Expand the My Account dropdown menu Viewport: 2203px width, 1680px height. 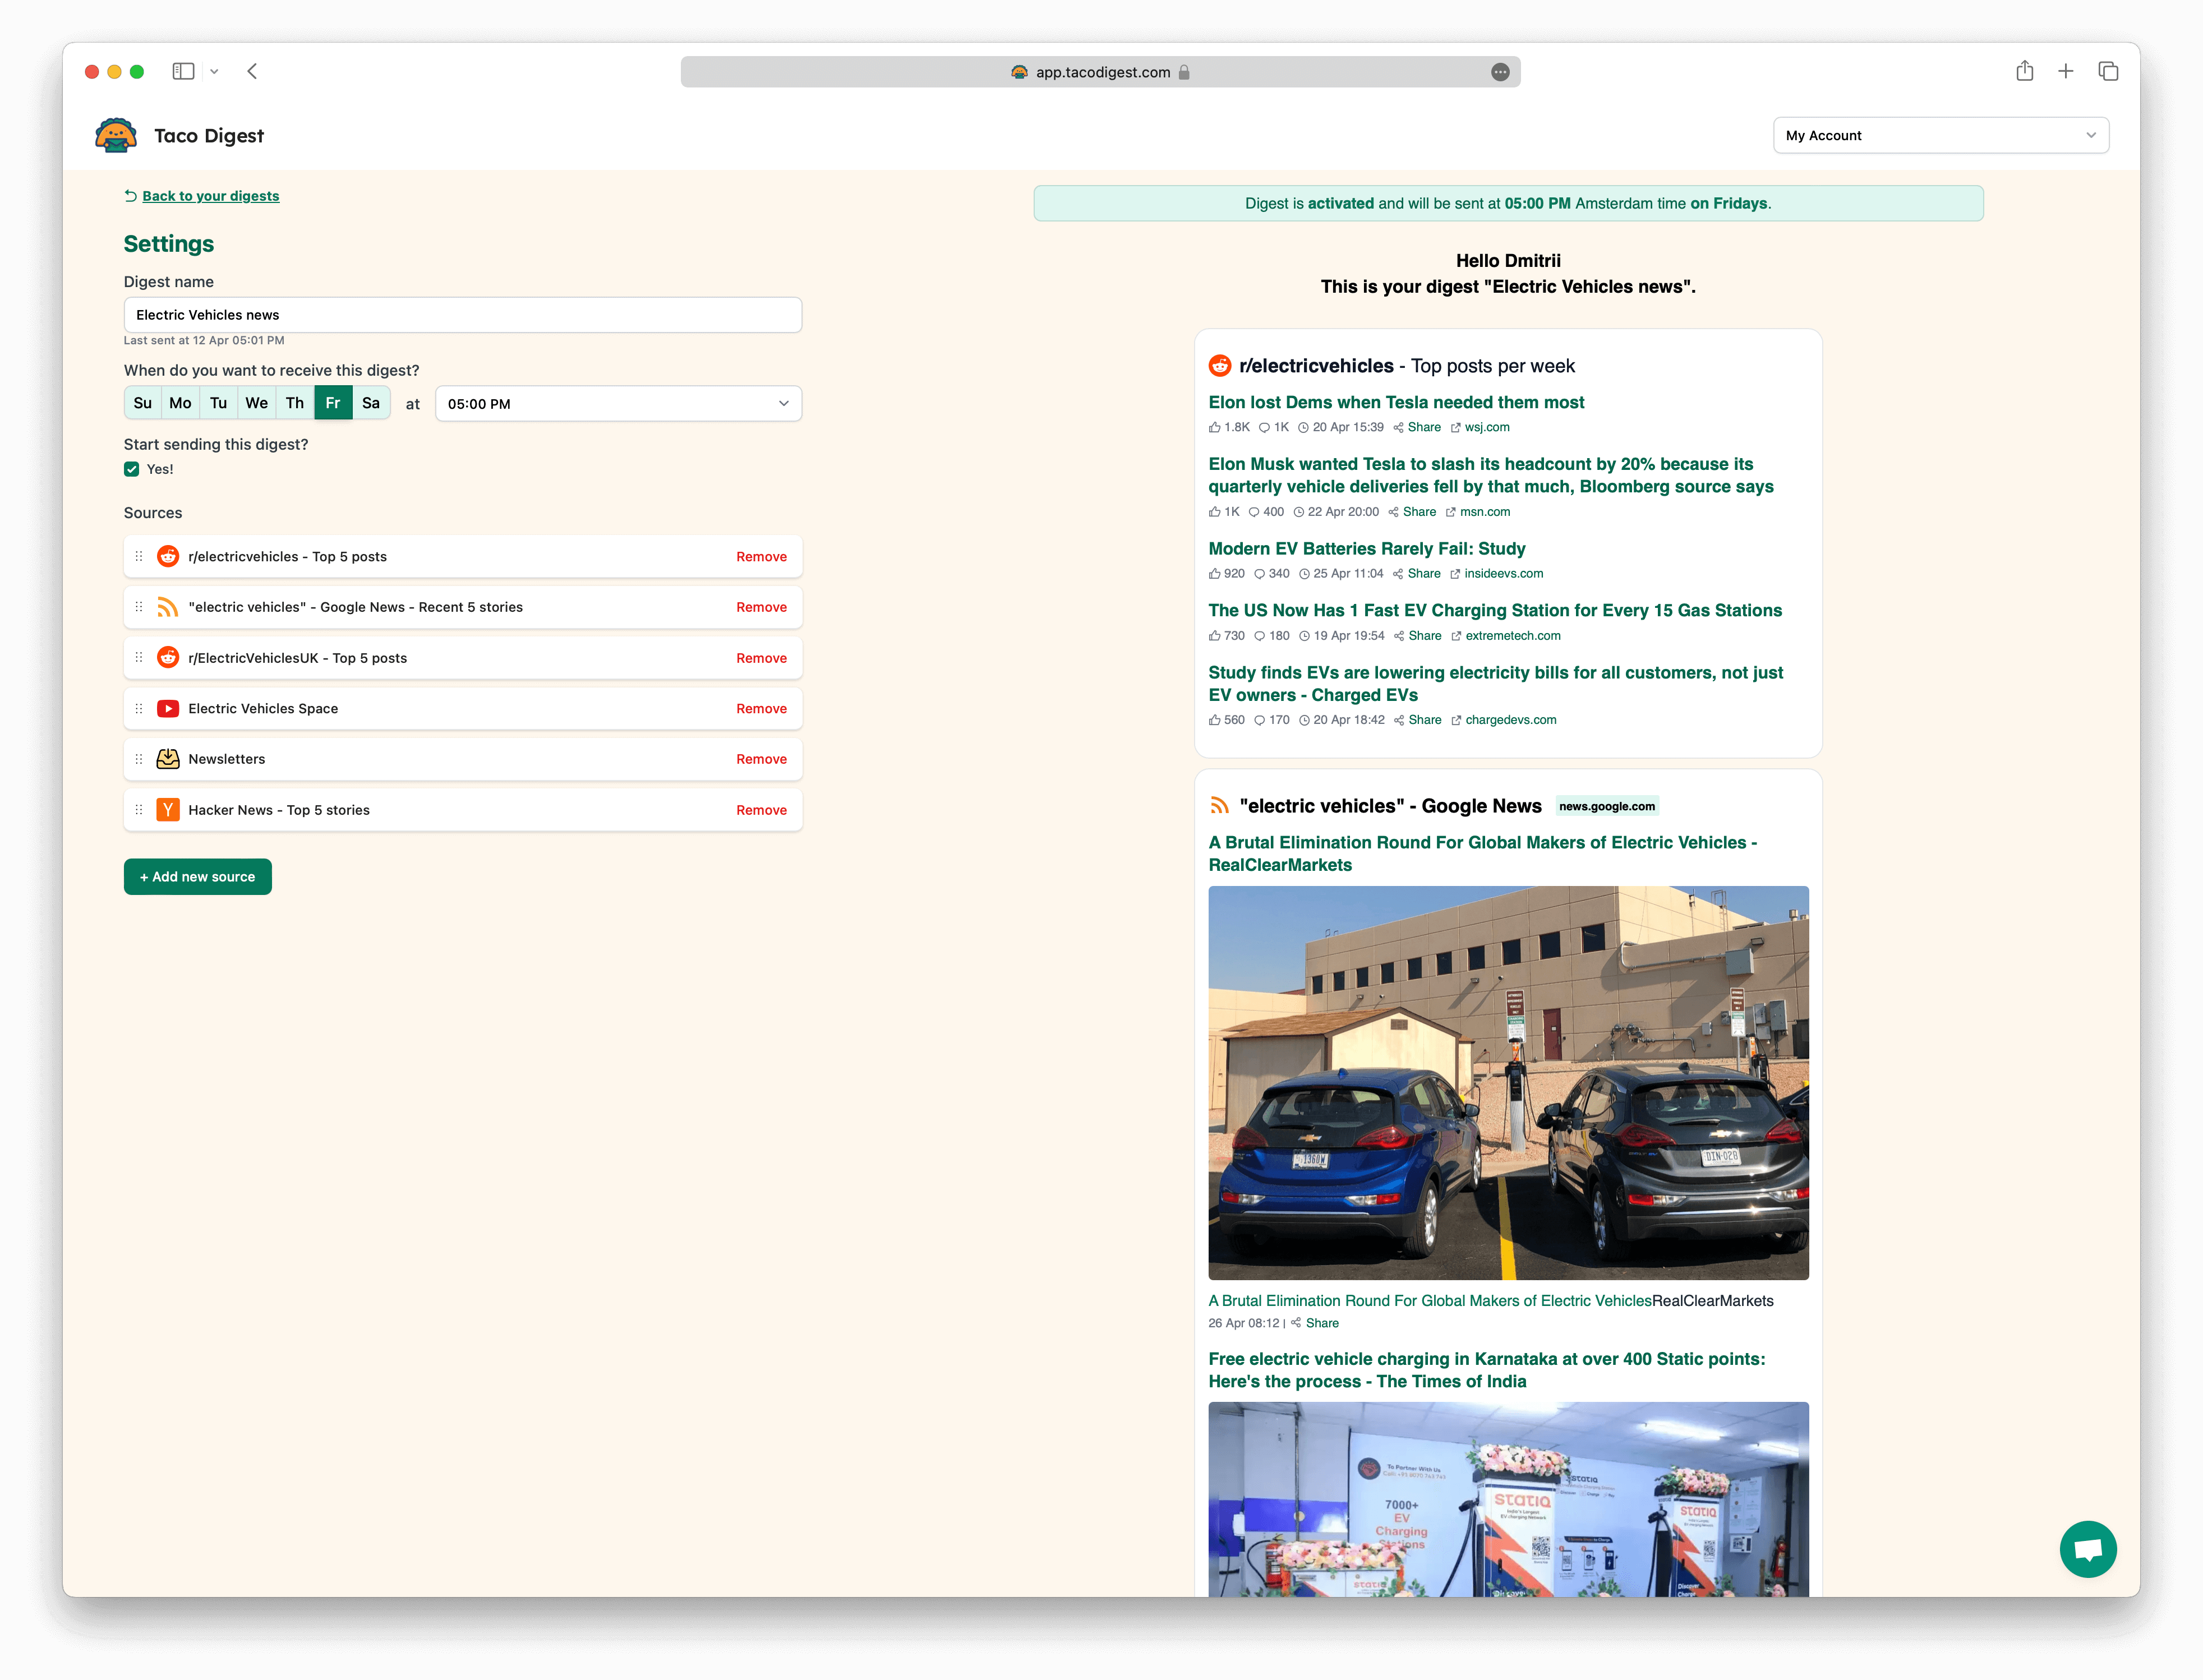click(x=1942, y=134)
